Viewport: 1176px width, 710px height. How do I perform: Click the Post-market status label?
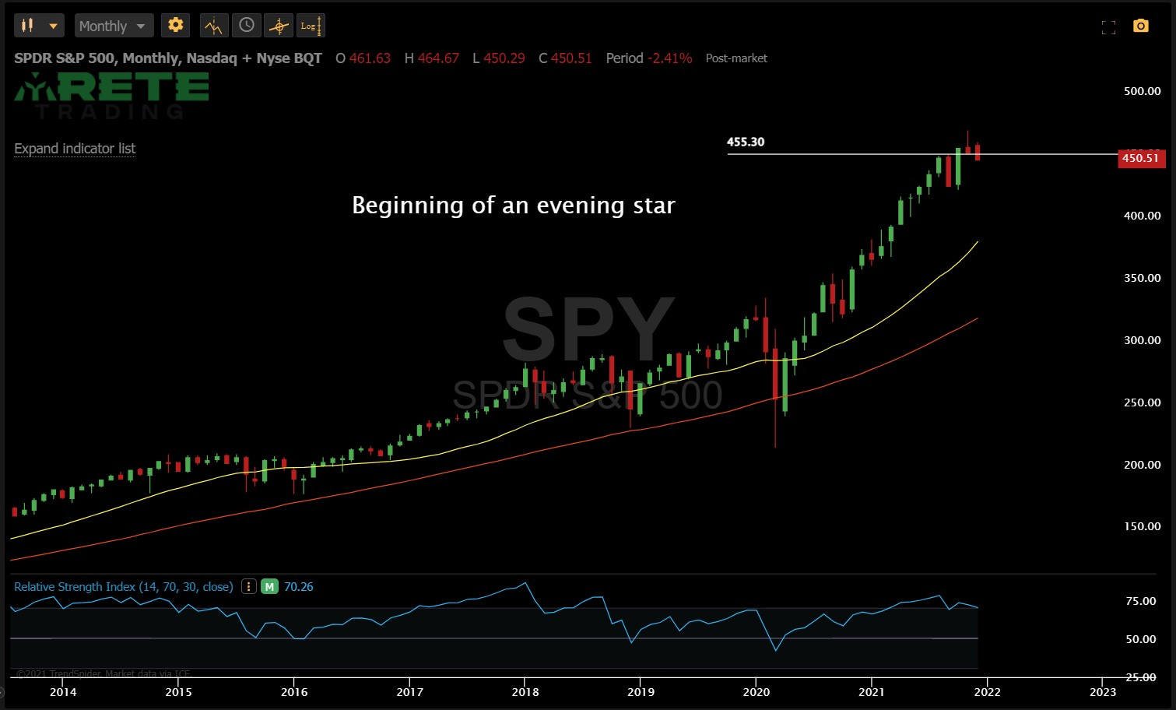point(736,58)
